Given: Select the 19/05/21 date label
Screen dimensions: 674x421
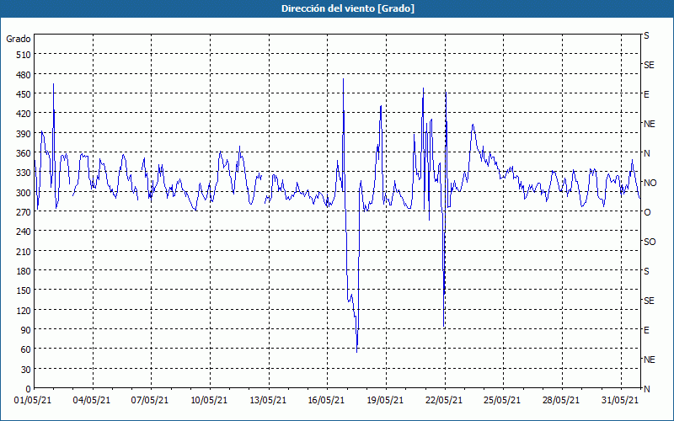Looking at the screenshot, I should pos(385,401).
